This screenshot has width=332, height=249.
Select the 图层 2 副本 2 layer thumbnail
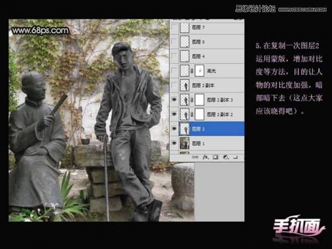[x=184, y=115]
